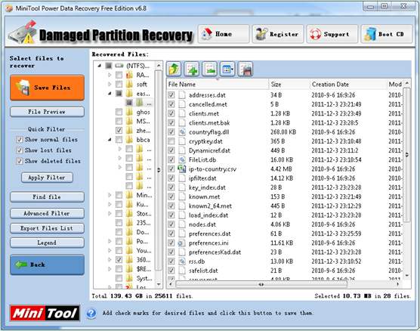Viewport: 420px width, 331px height.
Task: Expand the RA... folder node
Action: click(110, 75)
